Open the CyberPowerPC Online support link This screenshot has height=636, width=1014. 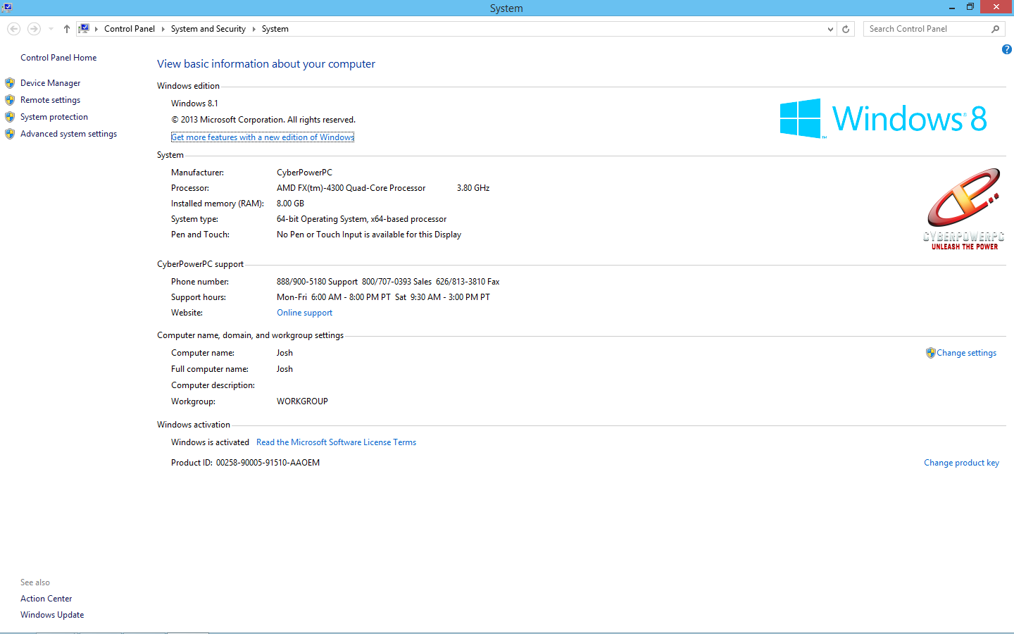click(x=304, y=313)
